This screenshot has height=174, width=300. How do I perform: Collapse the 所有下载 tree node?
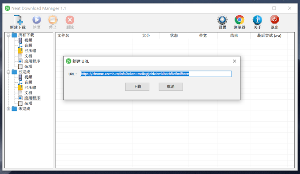click(x=8, y=35)
